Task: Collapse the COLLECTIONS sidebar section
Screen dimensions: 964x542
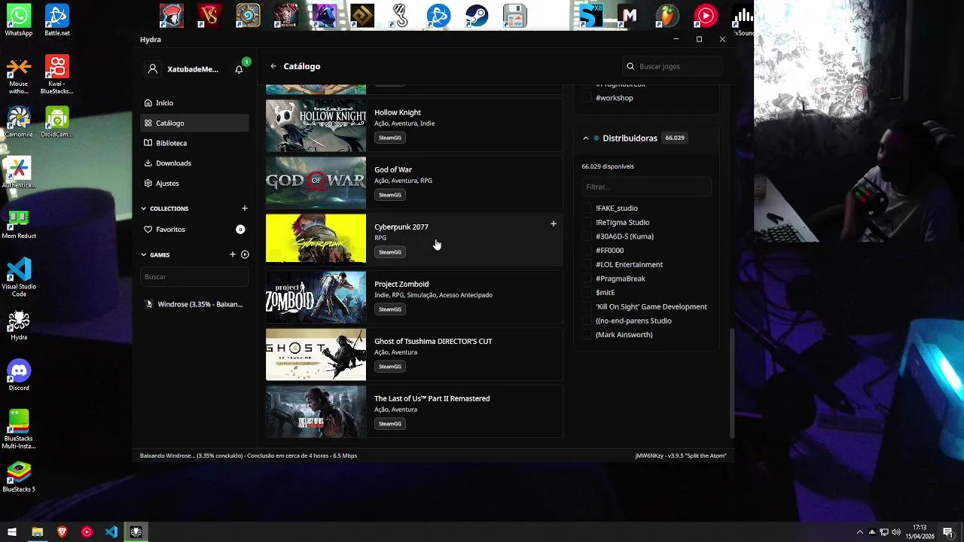Action: [144, 209]
